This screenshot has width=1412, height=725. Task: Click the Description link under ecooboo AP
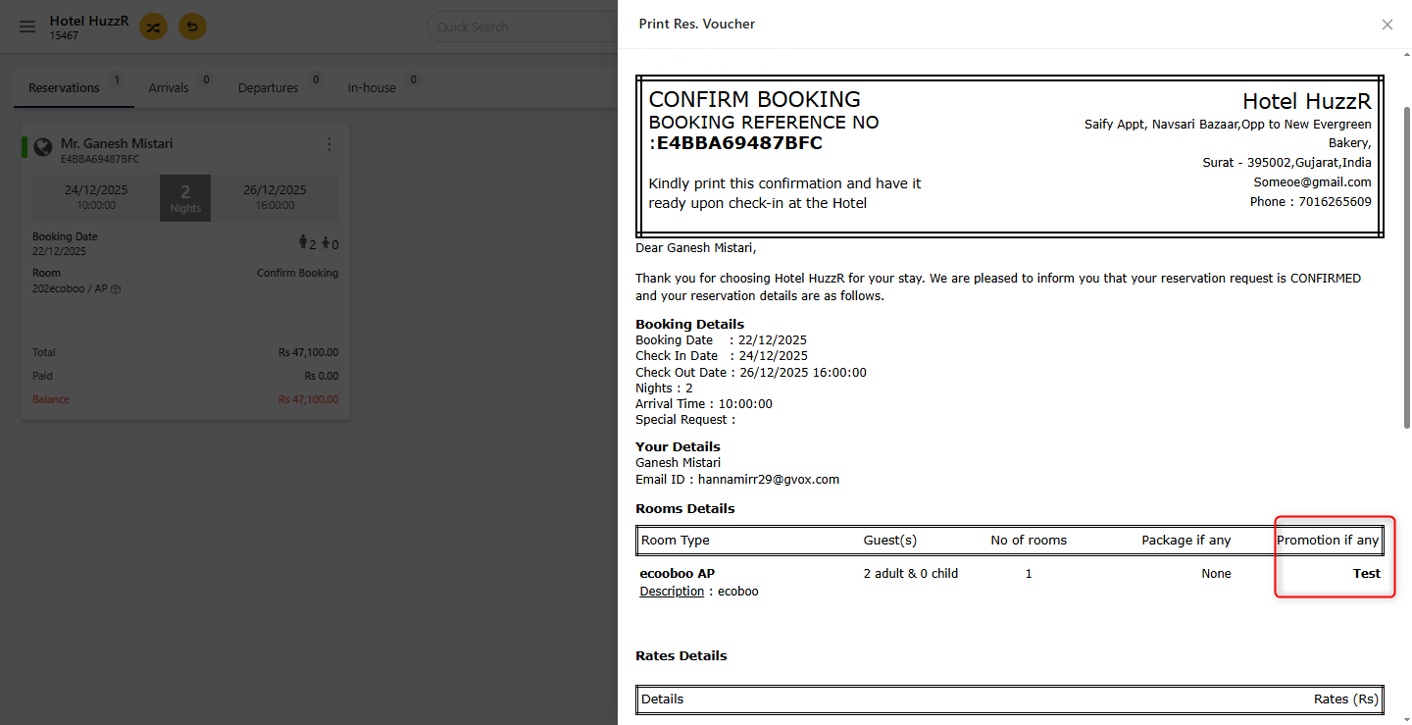[672, 592]
